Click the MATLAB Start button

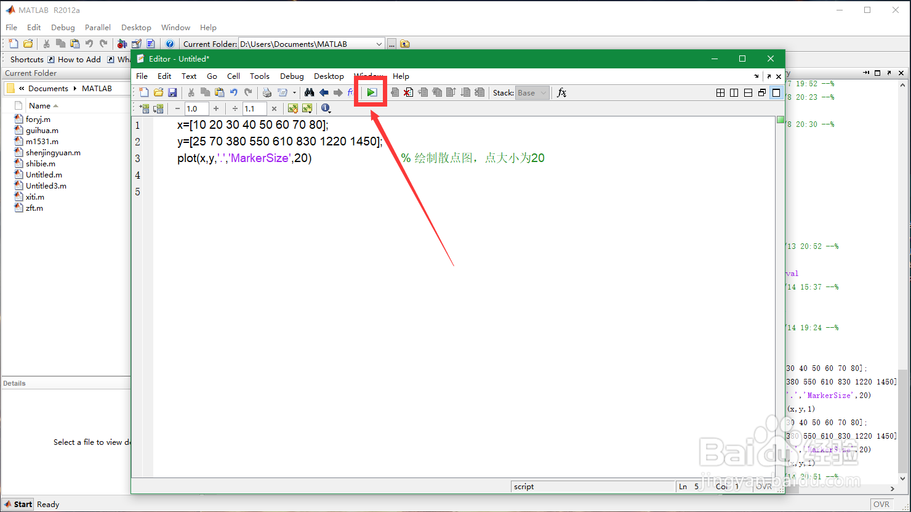pyautogui.click(x=18, y=504)
